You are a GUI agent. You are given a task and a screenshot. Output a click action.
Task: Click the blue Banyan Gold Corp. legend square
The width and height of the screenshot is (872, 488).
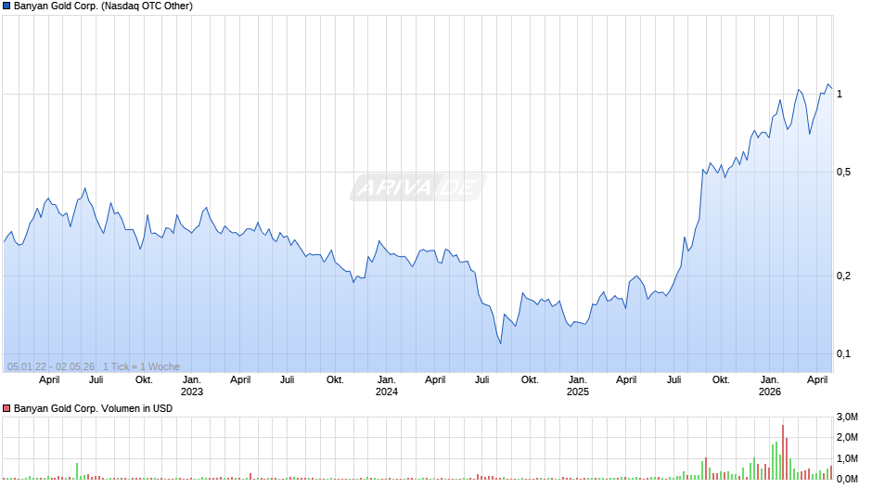(6, 6)
